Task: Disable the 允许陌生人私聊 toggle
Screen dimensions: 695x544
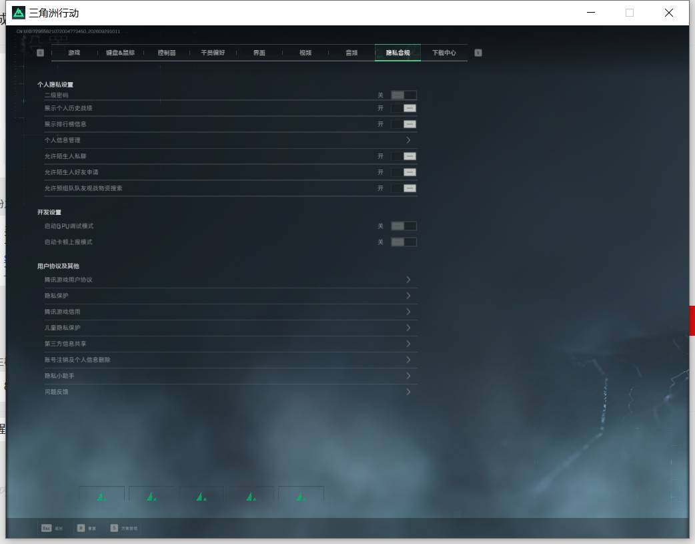Action: 404,156
